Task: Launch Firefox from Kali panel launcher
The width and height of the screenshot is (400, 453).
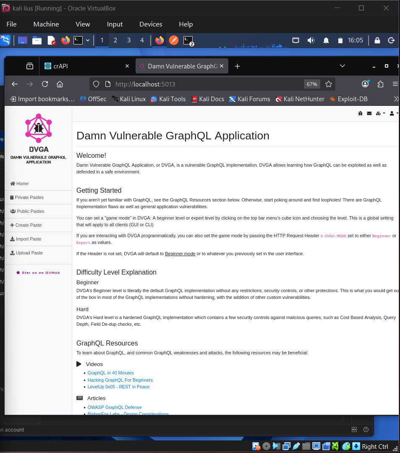Action: [65, 40]
